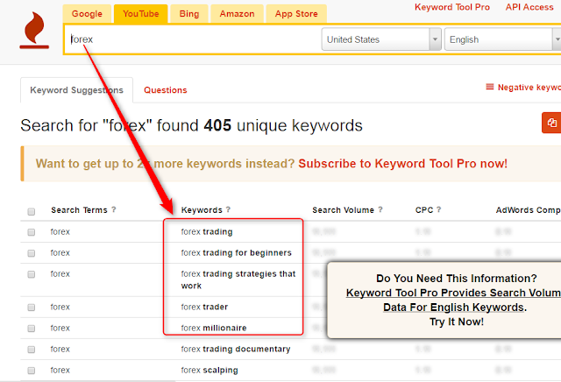
Task: Click the 'forex millionaire' keyword
Action: [x=214, y=328]
